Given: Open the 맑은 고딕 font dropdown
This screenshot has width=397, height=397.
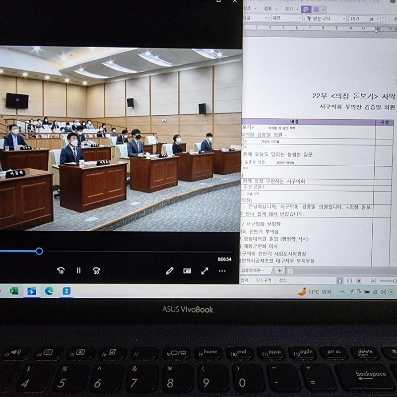Looking at the screenshot, I should pos(326,18).
